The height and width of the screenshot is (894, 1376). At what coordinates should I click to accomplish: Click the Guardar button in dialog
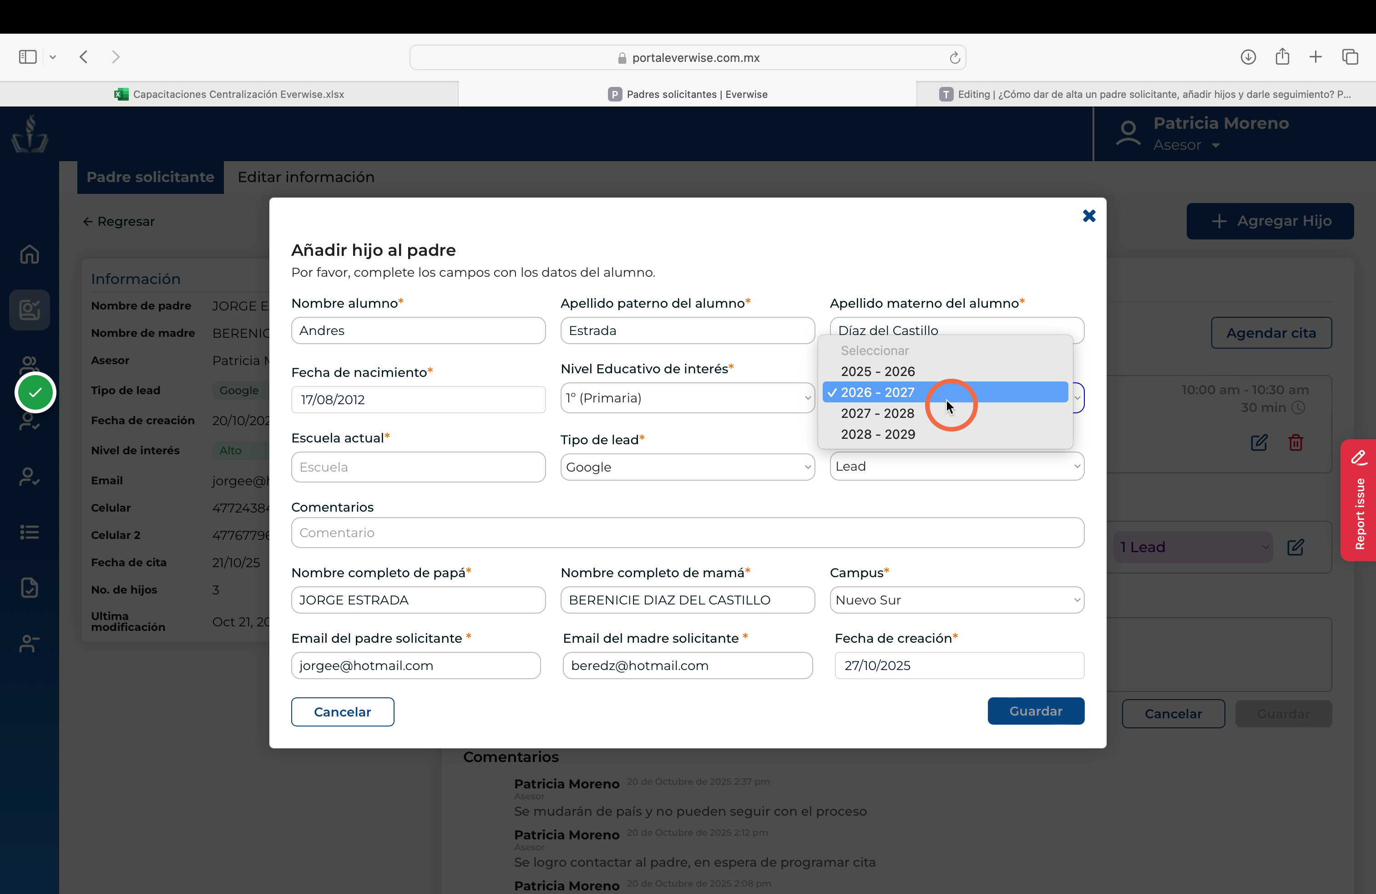coord(1036,711)
